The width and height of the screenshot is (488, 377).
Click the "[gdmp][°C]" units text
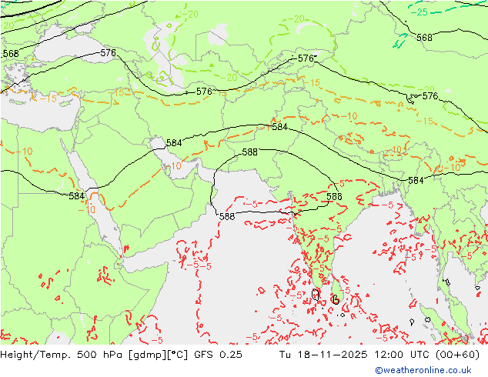coord(159,355)
